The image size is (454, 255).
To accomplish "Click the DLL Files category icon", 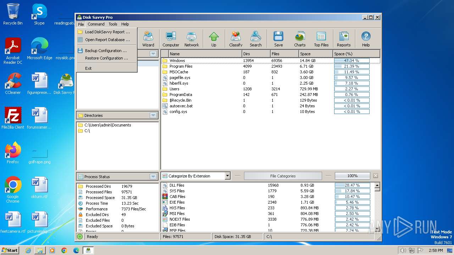I will coord(165,185).
